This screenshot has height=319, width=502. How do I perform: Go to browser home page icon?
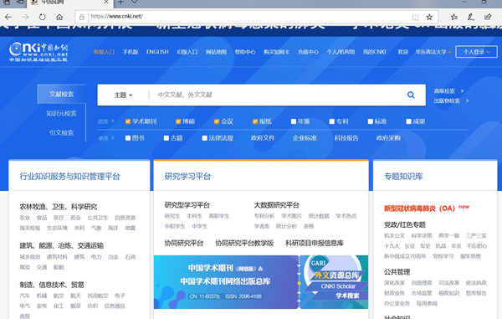[59, 17]
